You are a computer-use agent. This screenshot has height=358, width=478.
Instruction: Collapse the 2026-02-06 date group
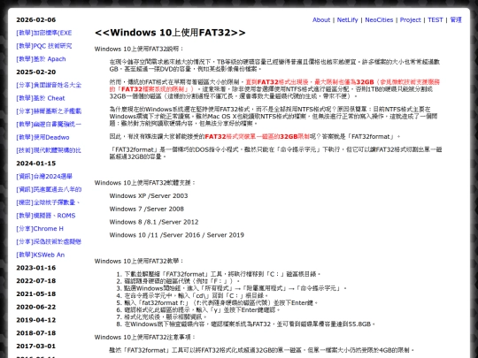point(36,19)
